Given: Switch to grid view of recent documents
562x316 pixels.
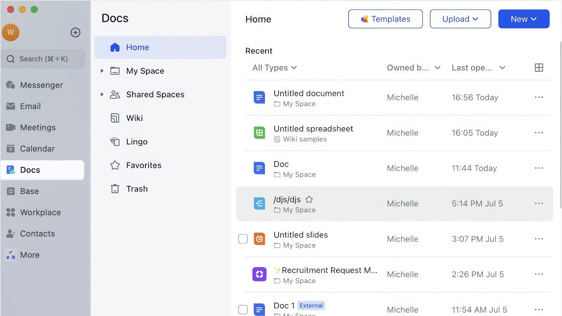Looking at the screenshot, I should pos(539,67).
